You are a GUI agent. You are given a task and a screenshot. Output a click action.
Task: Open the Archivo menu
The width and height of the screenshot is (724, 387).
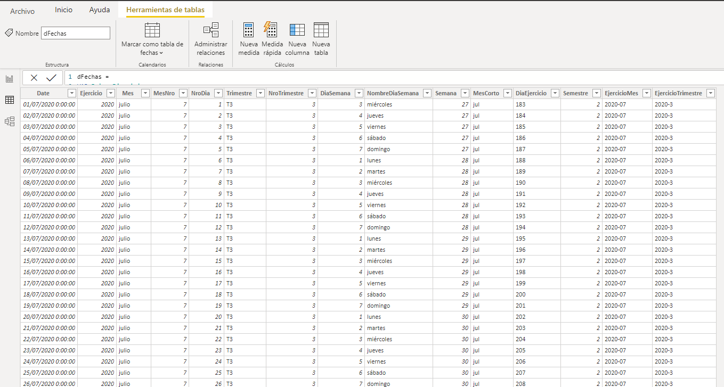[x=22, y=11]
